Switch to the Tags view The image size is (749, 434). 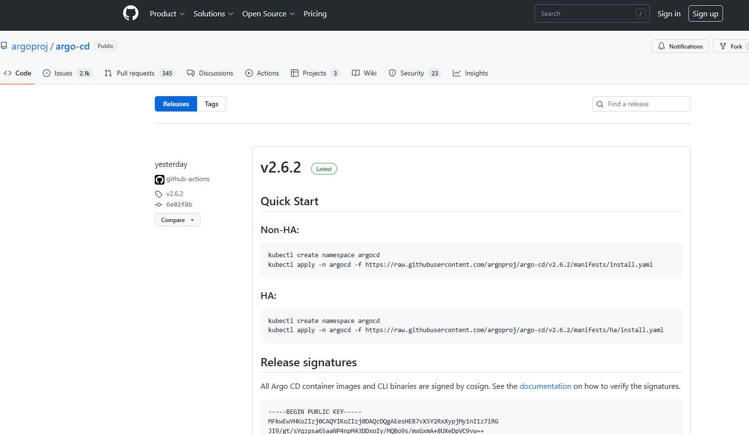click(x=212, y=104)
